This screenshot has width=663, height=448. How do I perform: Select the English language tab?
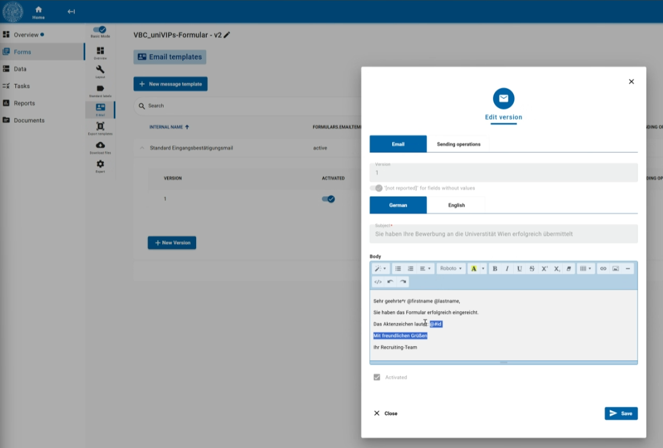456,205
